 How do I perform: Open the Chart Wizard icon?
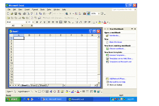(84, 14)
